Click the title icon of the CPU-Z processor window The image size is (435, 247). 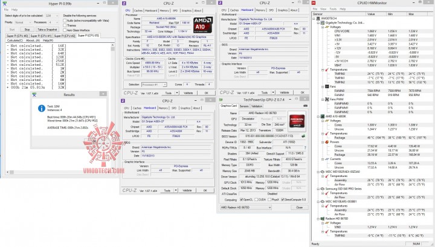point(124,4)
